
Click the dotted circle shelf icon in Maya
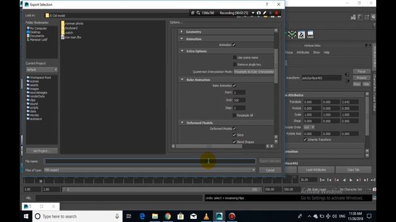(x=292, y=35)
